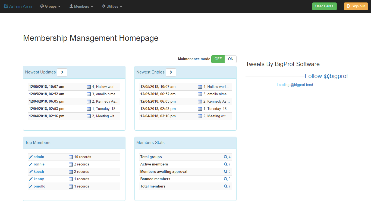Expand Newest Updates with the arrow button
371x209 pixels.
click(62, 72)
